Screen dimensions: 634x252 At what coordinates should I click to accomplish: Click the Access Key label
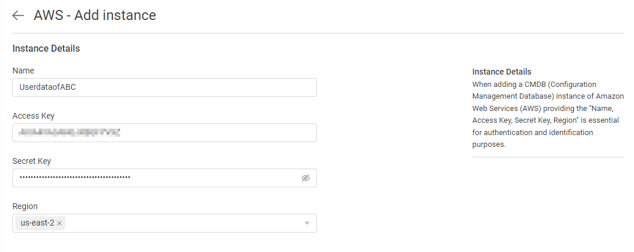tap(34, 116)
